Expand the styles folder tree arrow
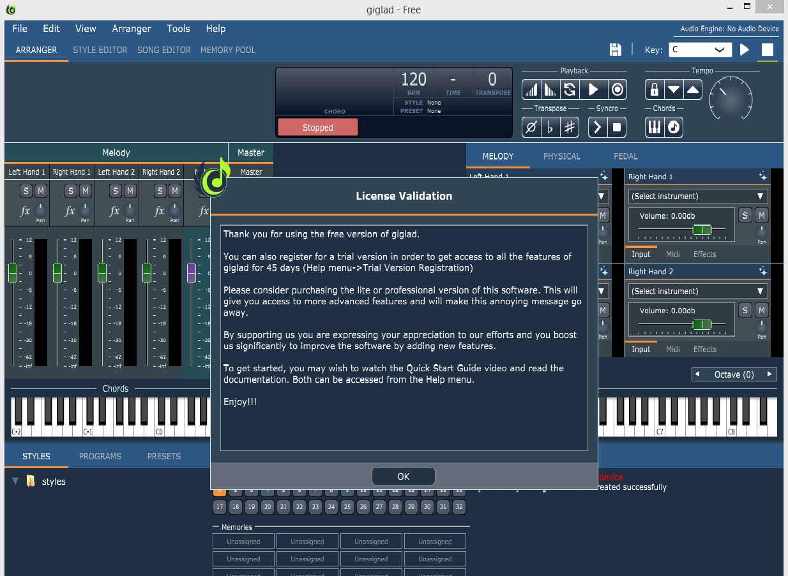The height and width of the screenshot is (576, 788). click(x=15, y=482)
